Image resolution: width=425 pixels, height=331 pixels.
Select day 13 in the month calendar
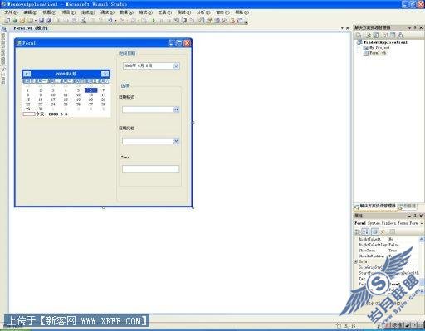coord(90,95)
